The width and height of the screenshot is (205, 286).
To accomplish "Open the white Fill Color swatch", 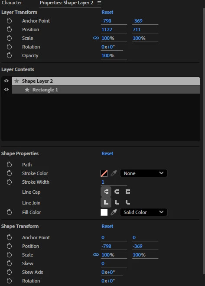I will (104, 212).
